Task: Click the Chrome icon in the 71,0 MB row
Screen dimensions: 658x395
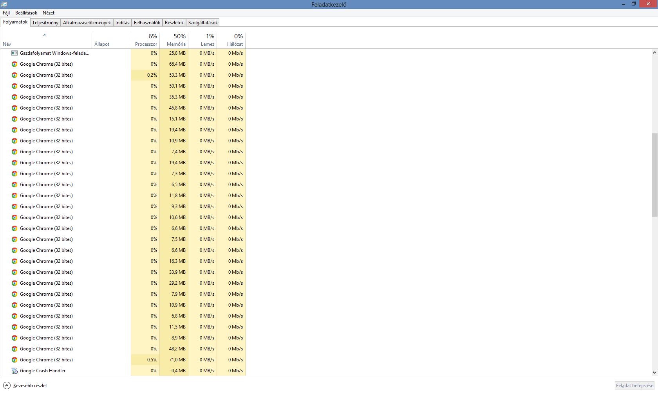Action: 14,360
